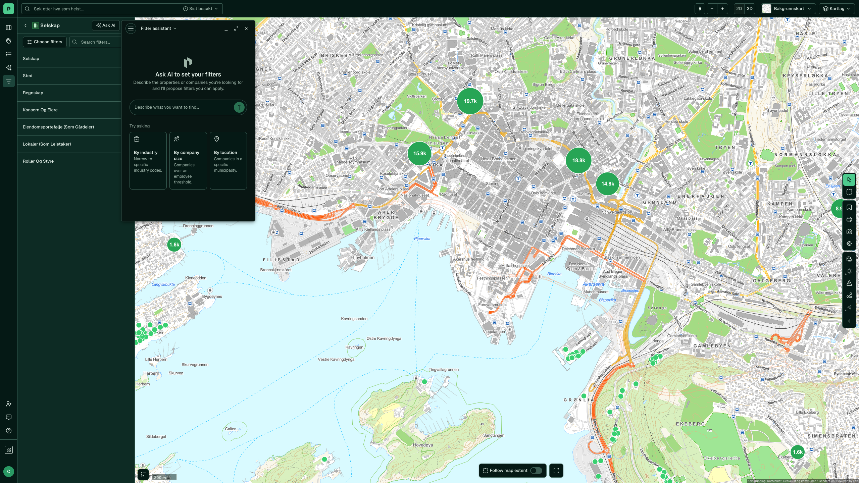The height and width of the screenshot is (483, 859).
Task: Choose the By industry suggestion card
Action: pos(148,161)
